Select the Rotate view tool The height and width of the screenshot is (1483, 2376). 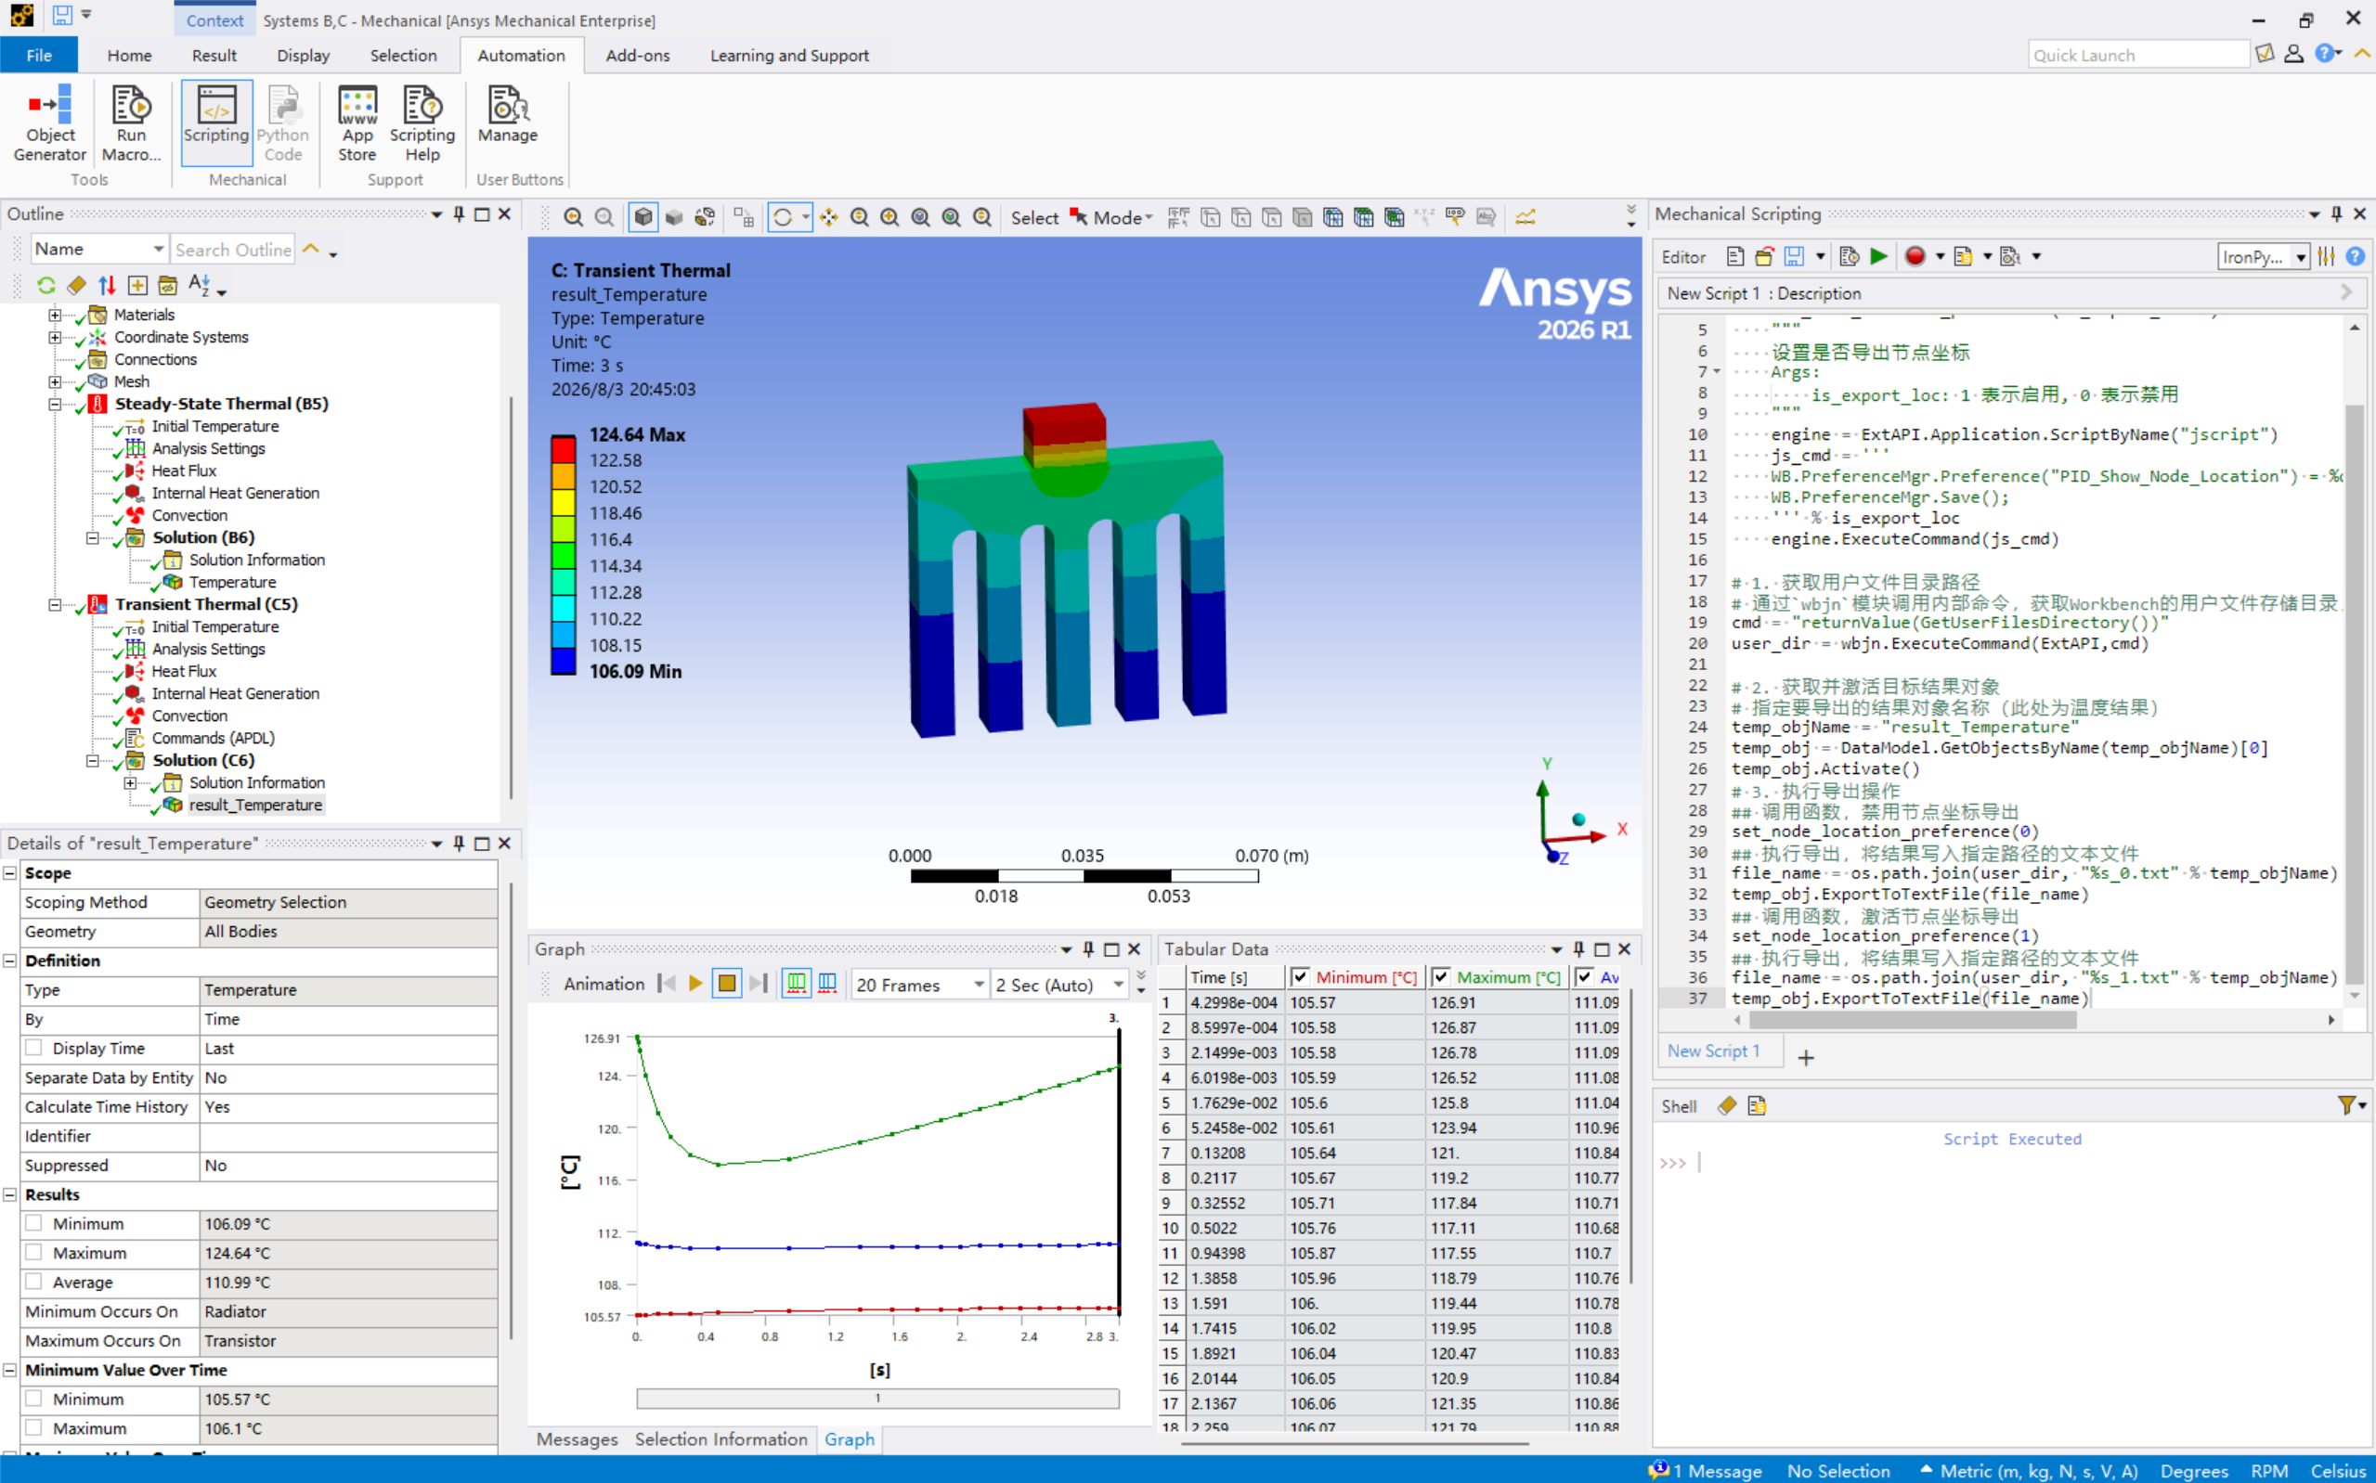(x=783, y=217)
